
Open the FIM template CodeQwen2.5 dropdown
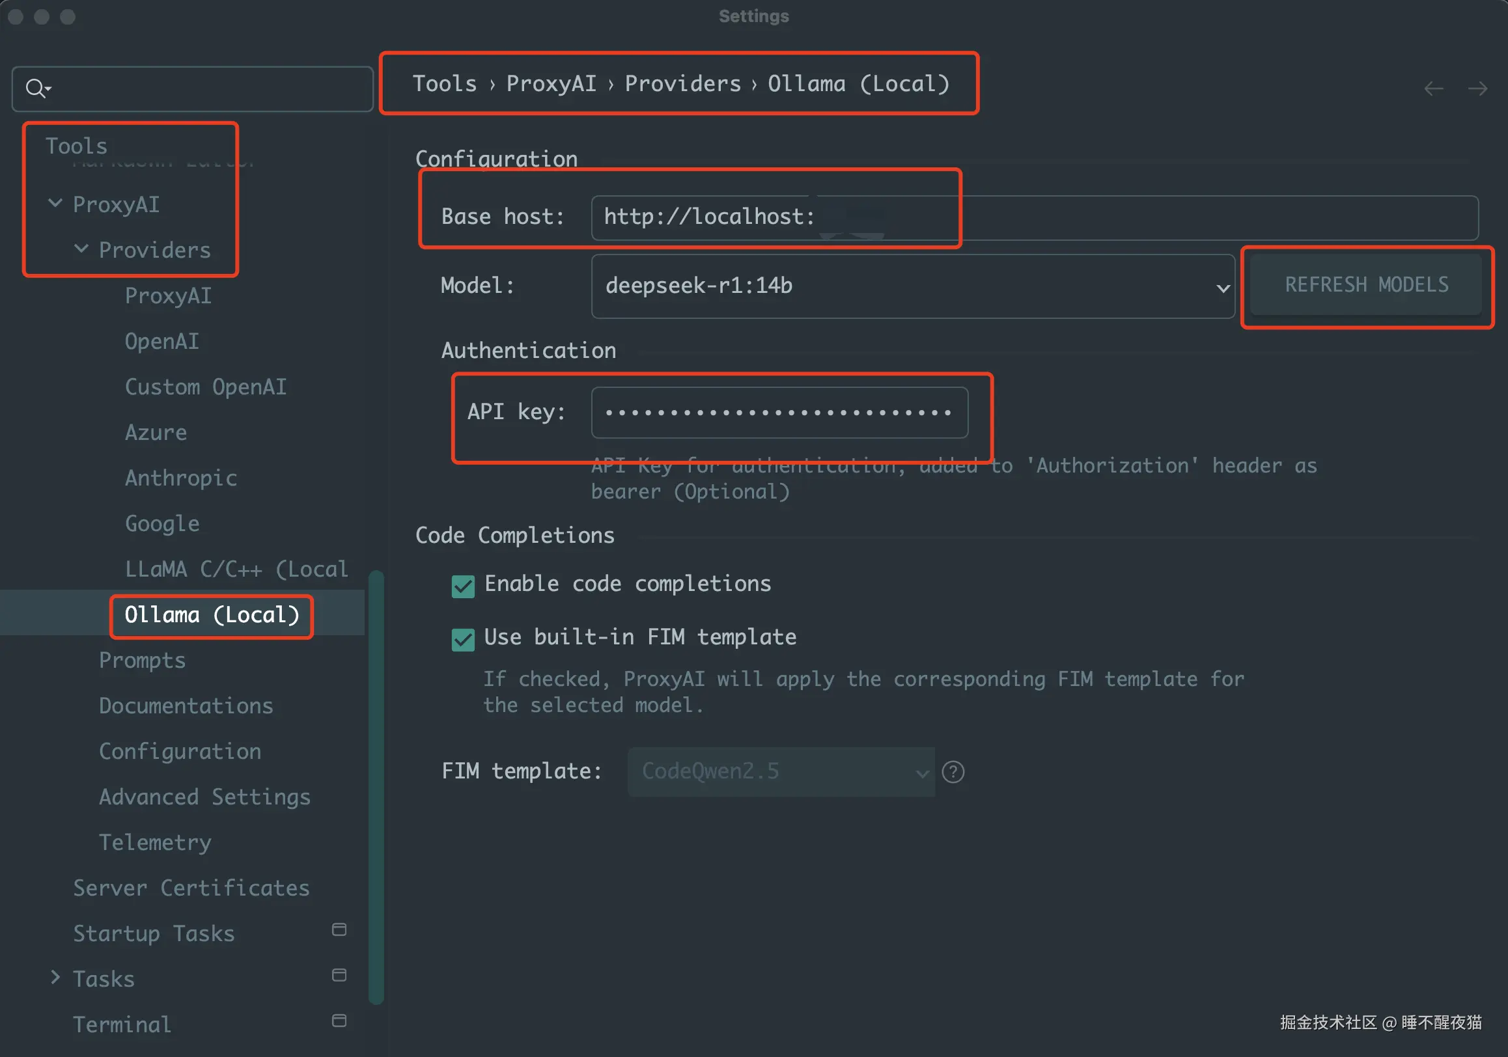click(x=780, y=772)
